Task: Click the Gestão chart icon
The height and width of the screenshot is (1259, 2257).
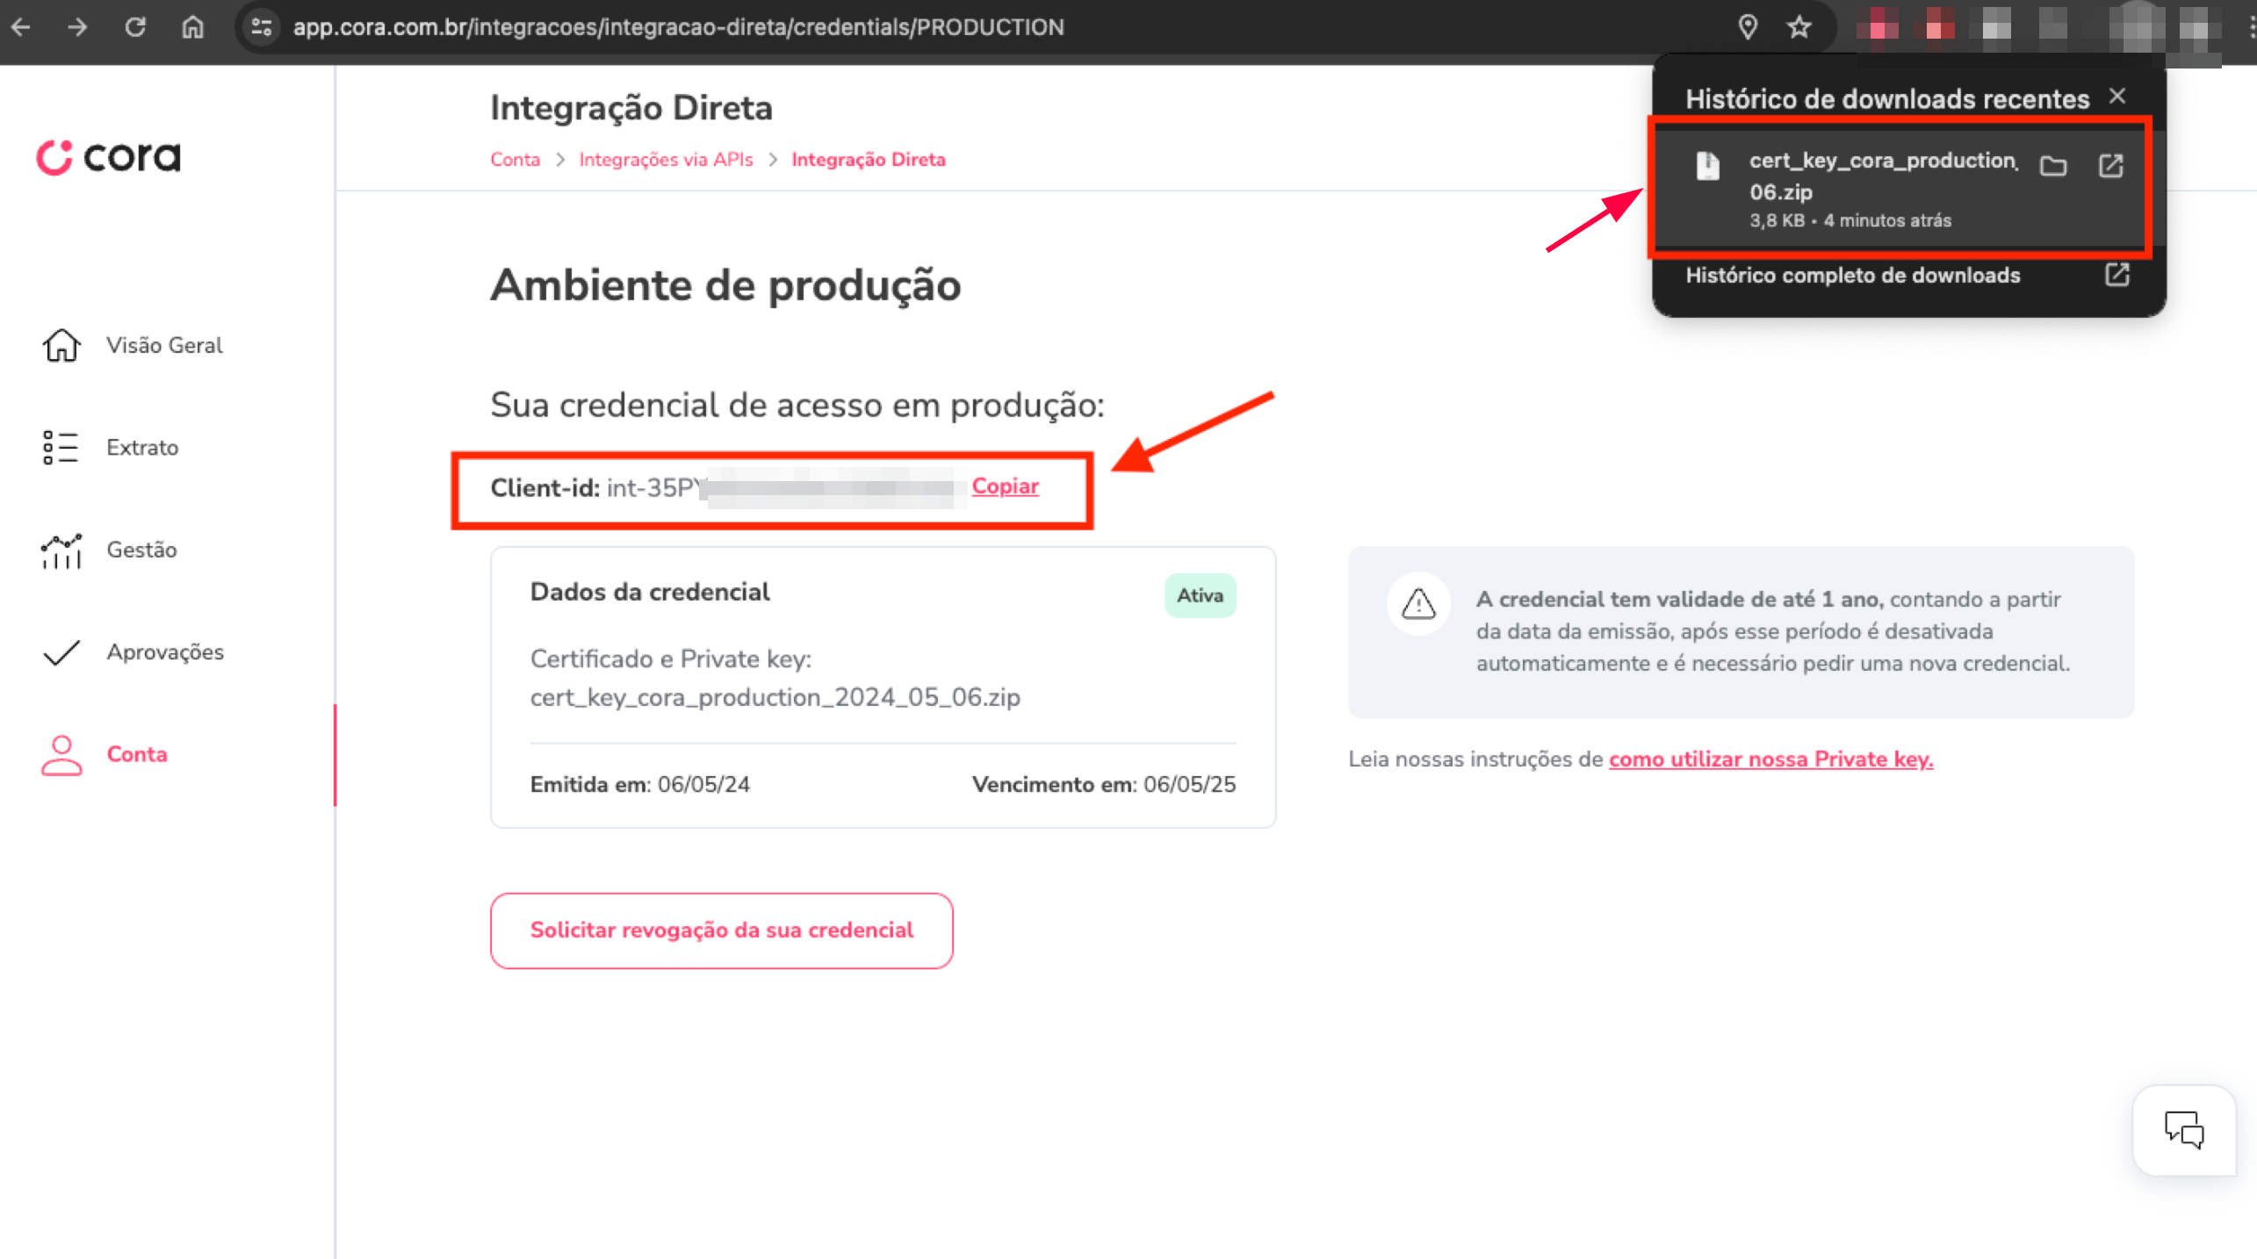Action: click(x=59, y=549)
